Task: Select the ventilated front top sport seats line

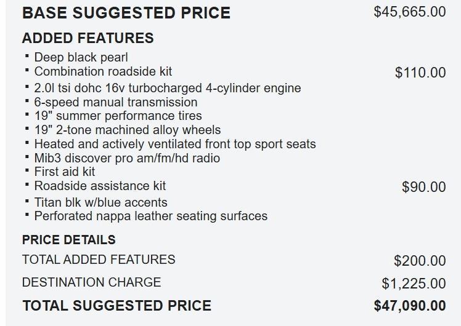Action: click(x=174, y=144)
